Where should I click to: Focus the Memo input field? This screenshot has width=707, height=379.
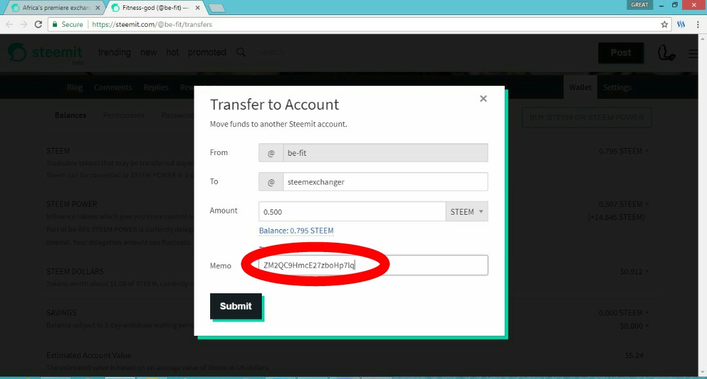(373, 265)
